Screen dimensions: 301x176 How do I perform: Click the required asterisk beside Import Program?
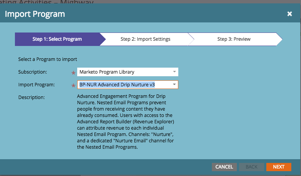point(73,86)
